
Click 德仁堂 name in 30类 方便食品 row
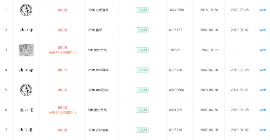click(62, 10)
